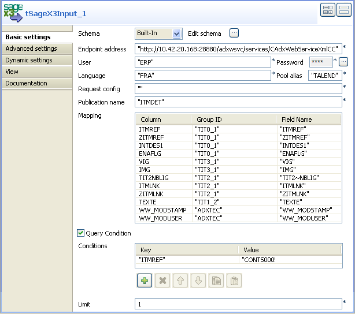Image resolution: width=355 pixels, height=314 pixels.
Task: Click the move condition down arrow
Action: click(x=198, y=281)
